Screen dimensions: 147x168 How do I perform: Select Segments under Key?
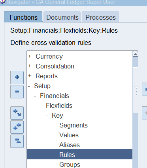click(x=73, y=125)
